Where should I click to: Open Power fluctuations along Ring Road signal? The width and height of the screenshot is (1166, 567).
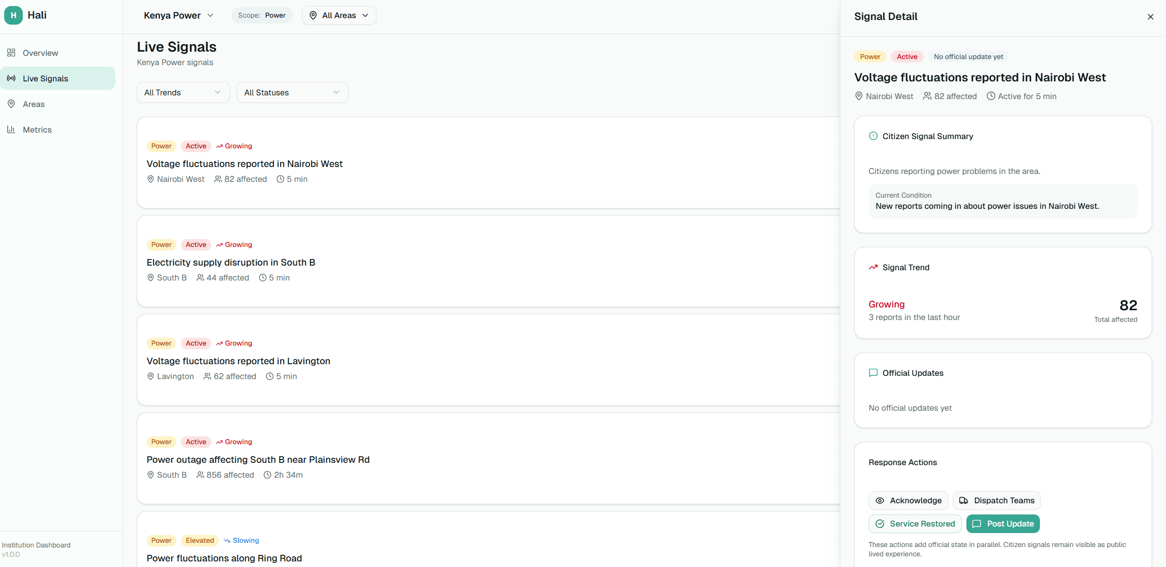[489, 540]
